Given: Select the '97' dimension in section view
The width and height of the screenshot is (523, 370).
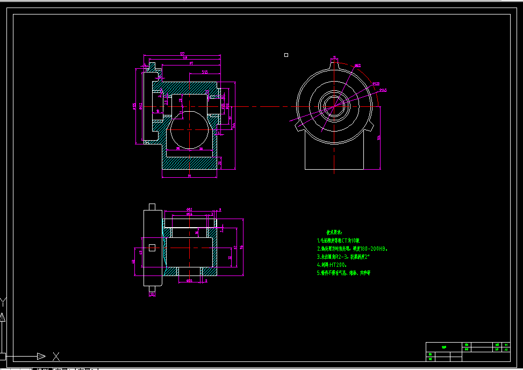Looking at the screenshot, I should pyautogui.click(x=191, y=63).
